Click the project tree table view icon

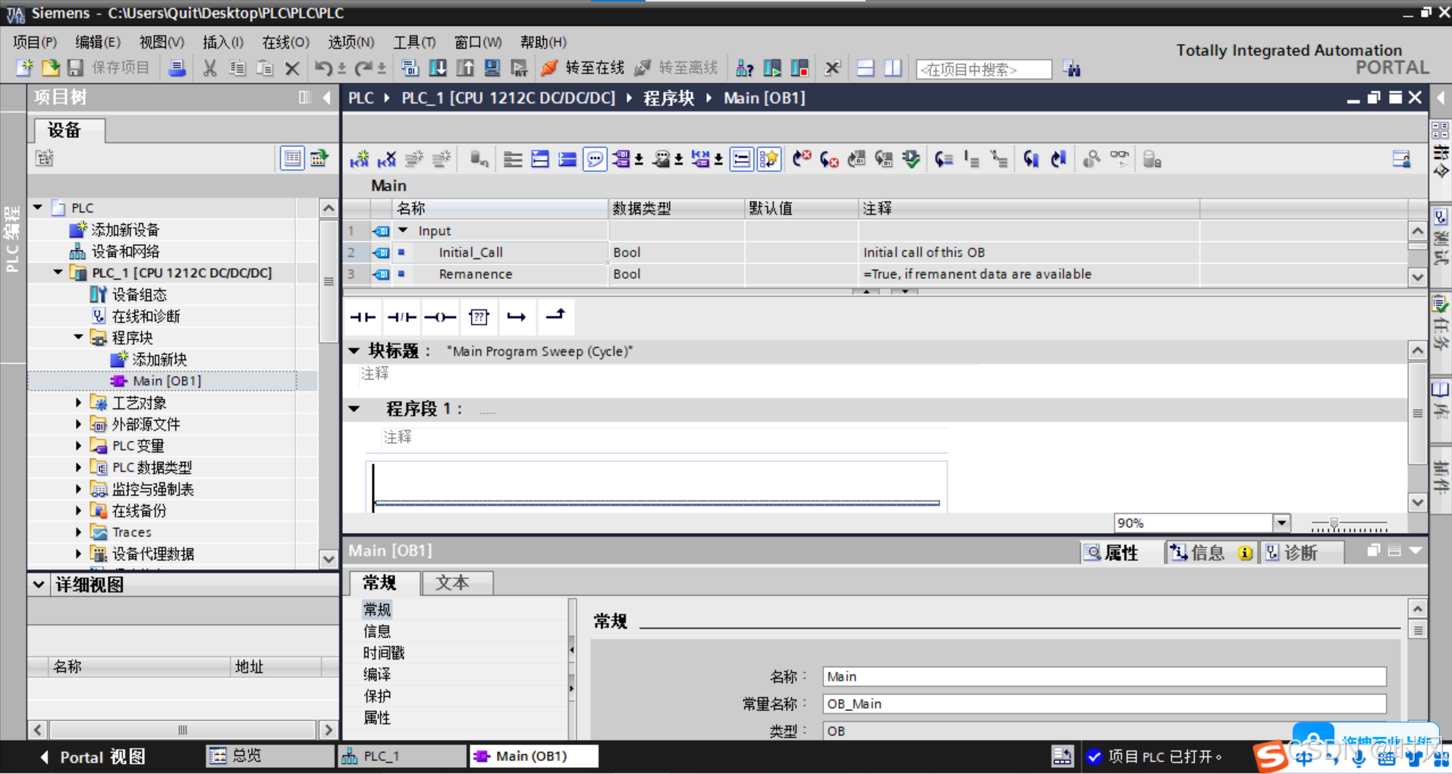[x=291, y=158]
